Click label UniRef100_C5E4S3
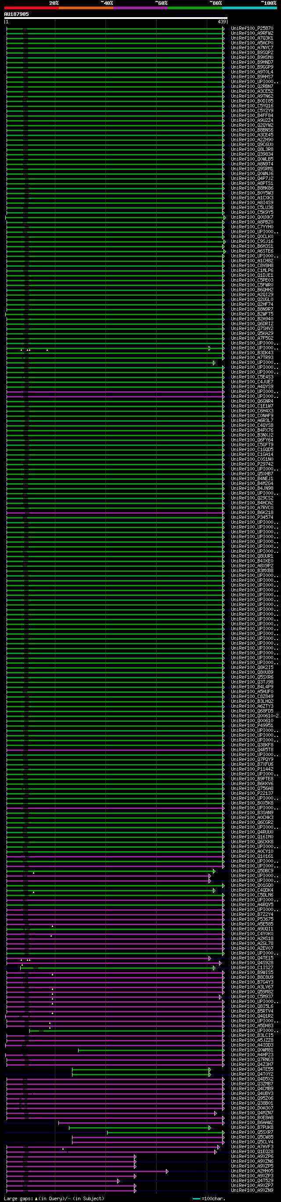The height and width of the screenshot is (1202, 281). point(252,377)
